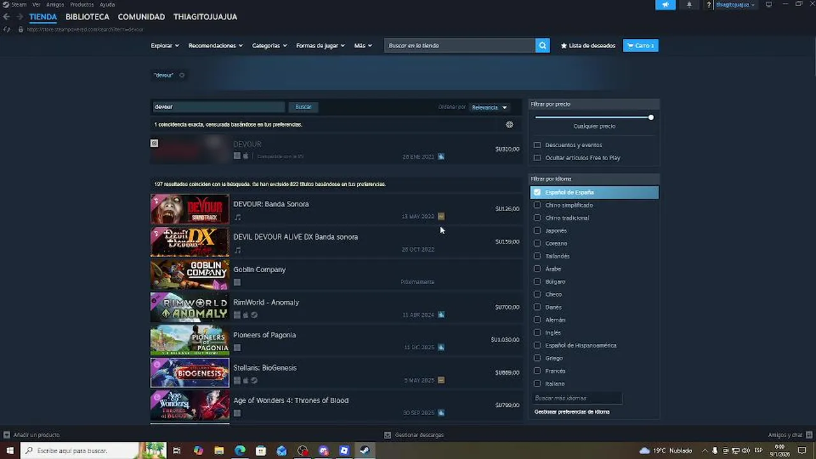Open the Carro shopping cart
The image size is (816, 459).
(641, 45)
